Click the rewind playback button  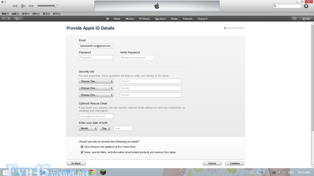(x=15, y=6)
